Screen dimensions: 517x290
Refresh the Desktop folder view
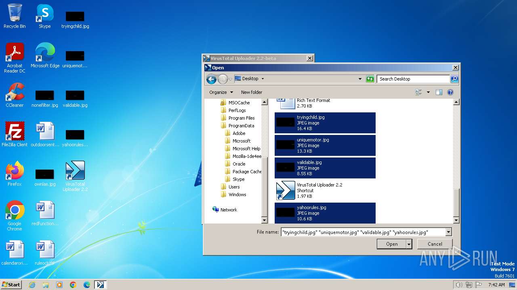[x=370, y=79]
